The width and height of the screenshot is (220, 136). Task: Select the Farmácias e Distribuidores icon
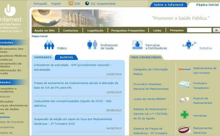(x=137, y=45)
